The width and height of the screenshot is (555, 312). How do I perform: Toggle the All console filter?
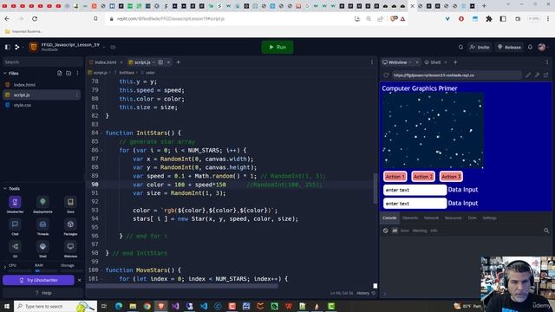pos(395,231)
